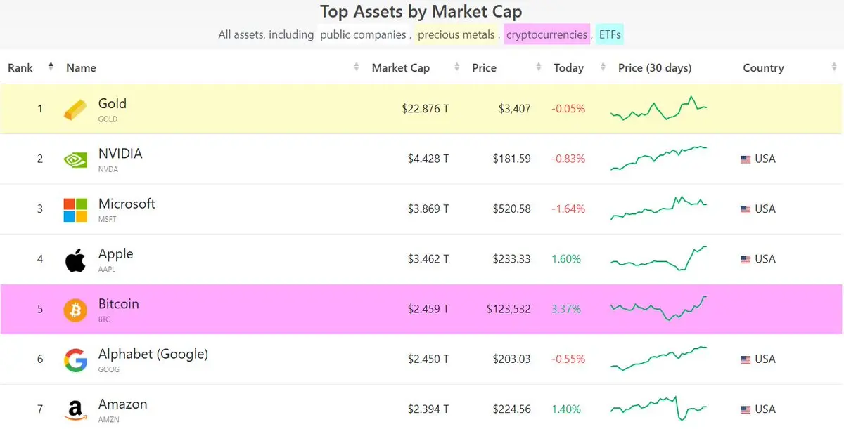Filter by ETFs tag
This screenshot has width=844, height=429.
click(610, 34)
